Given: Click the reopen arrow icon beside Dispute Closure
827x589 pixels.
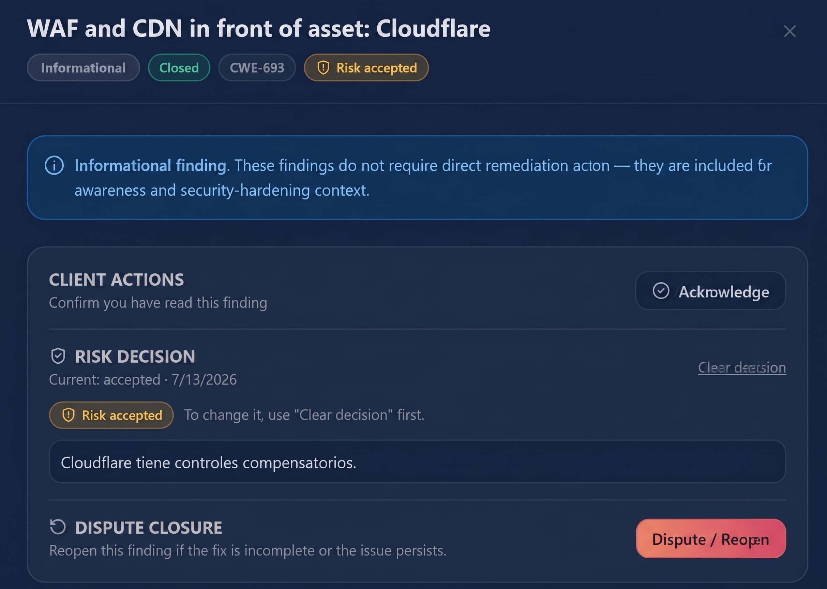Looking at the screenshot, I should click(58, 527).
